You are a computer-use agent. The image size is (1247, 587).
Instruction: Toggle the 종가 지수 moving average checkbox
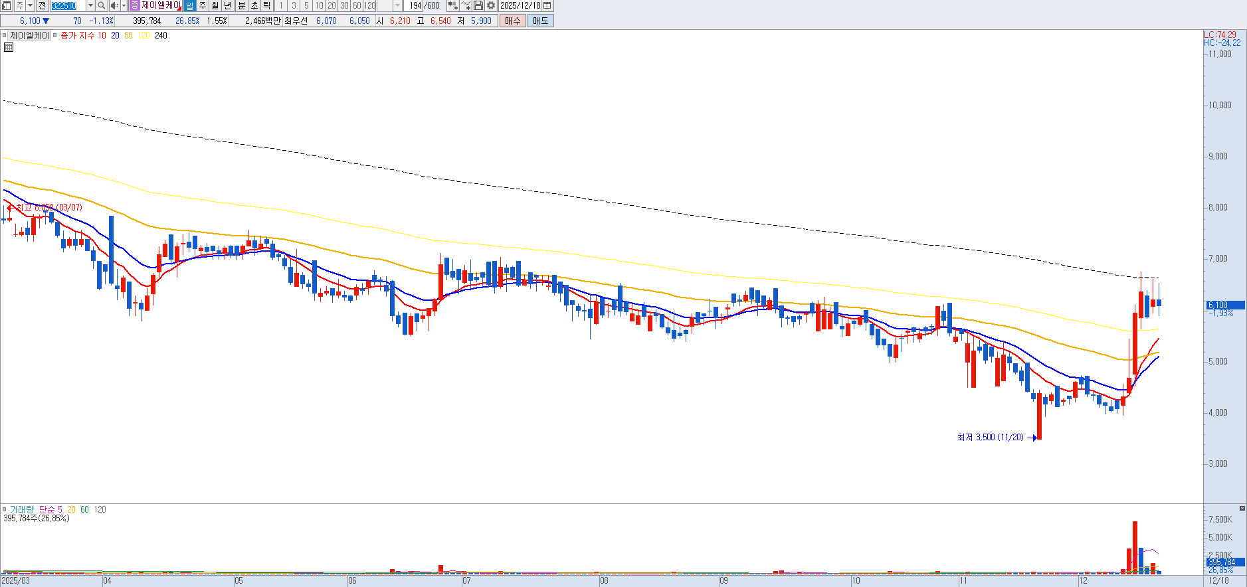[55, 36]
